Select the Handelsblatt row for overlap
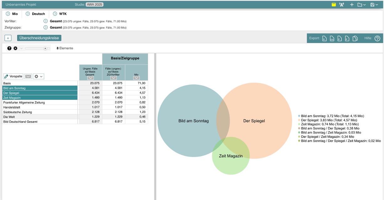Image resolution: width=384 pixels, height=200 pixels. 40,107
